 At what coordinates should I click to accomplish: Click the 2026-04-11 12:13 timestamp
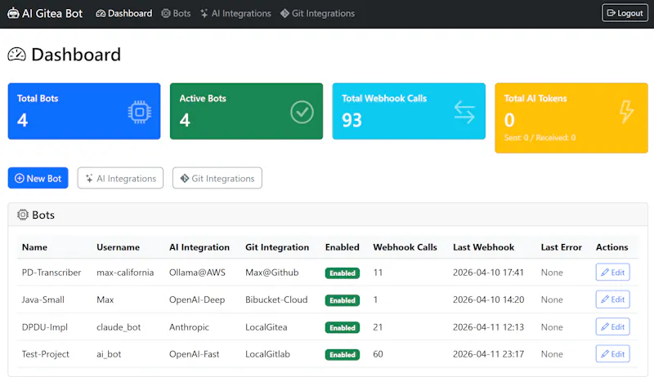tap(488, 327)
